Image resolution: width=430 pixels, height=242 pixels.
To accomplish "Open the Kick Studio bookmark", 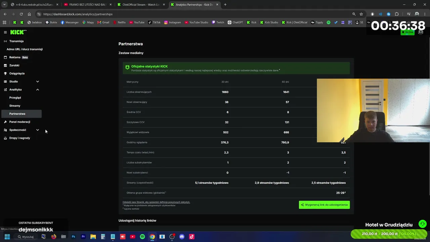I will (x=269, y=23).
